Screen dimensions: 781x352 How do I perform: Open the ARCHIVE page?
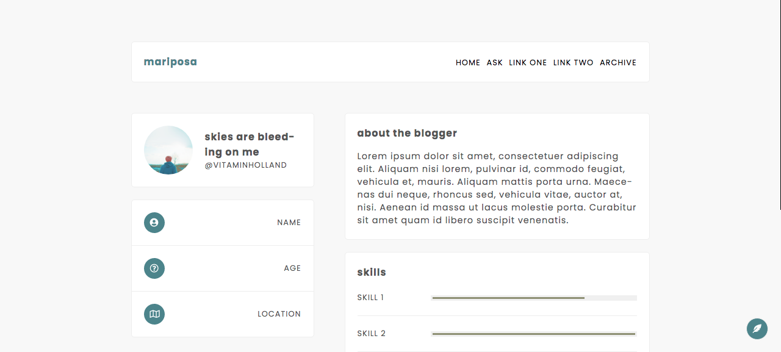tap(618, 63)
